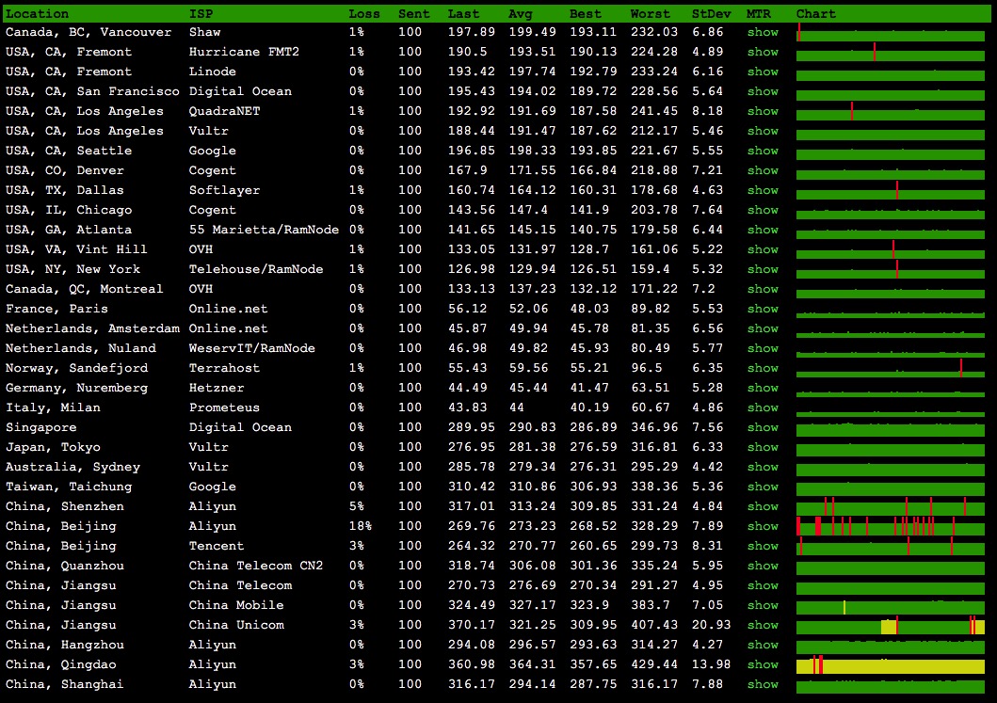
Task: Click the MTR column header
Action: point(758,13)
